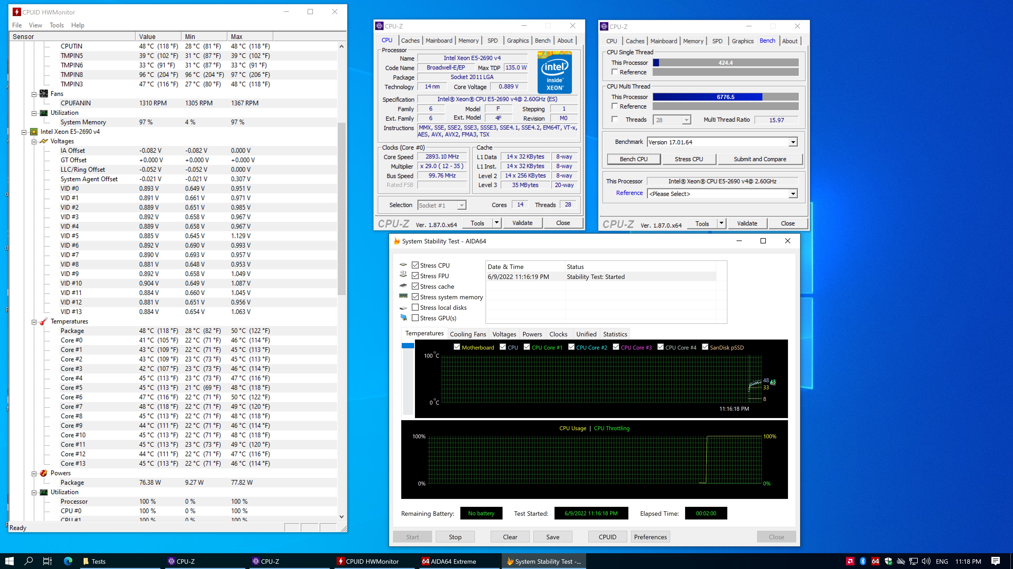Image resolution: width=1013 pixels, height=569 pixels.
Task: Uncheck Stress system memory option
Action: 415,297
